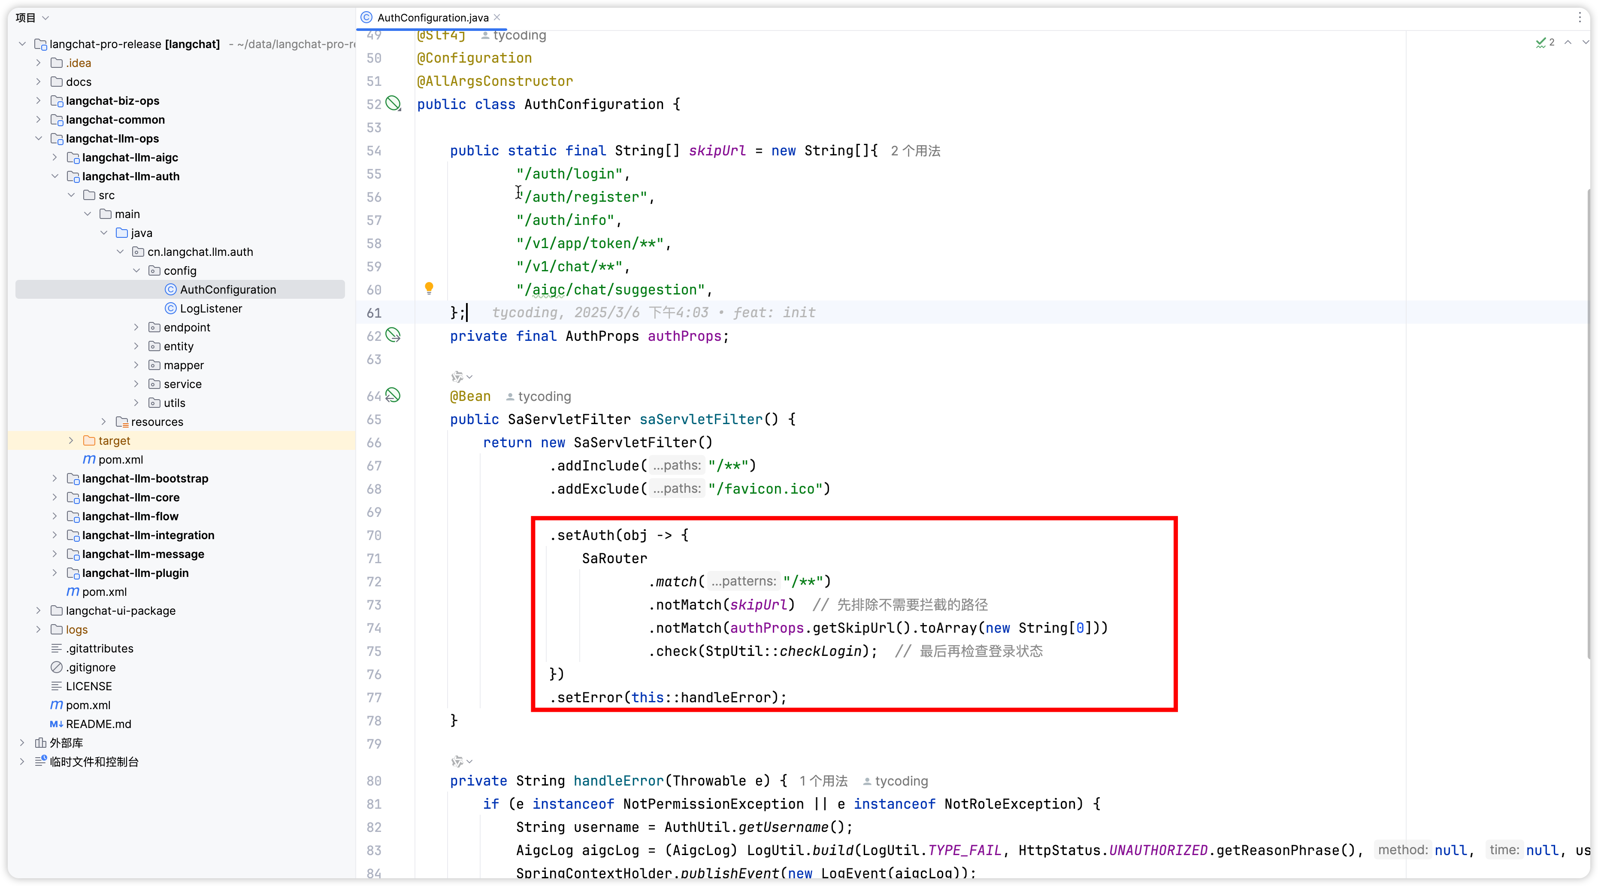The height and width of the screenshot is (886, 1598).
Task: Select the AuthConfiguration.java editor tab
Action: point(433,17)
